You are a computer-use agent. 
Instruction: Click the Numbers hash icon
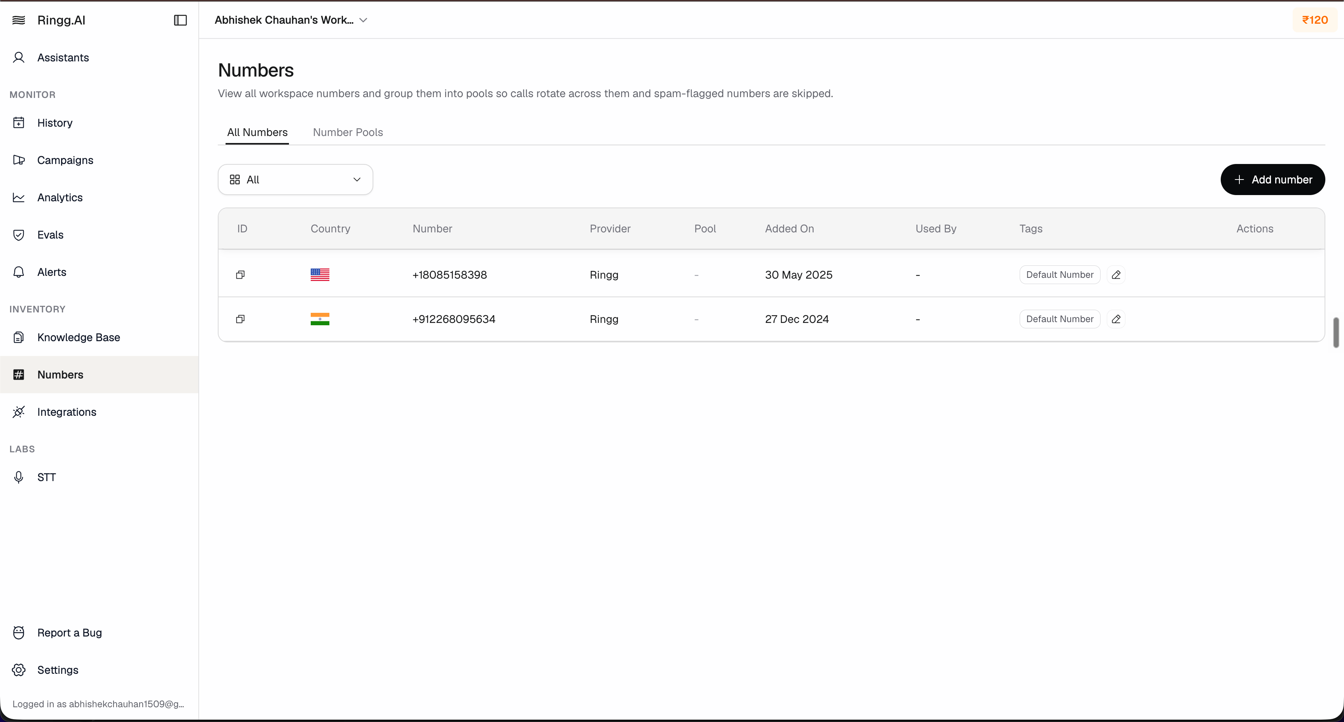[19, 375]
